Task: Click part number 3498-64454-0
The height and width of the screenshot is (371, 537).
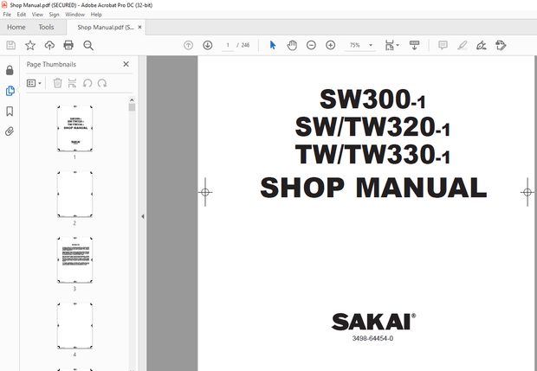Action: [372, 338]
